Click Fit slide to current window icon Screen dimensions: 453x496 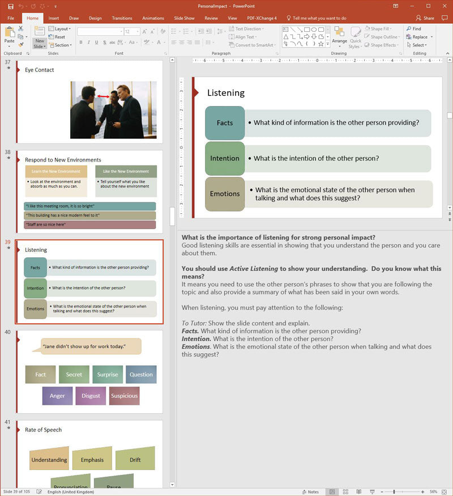444,491
